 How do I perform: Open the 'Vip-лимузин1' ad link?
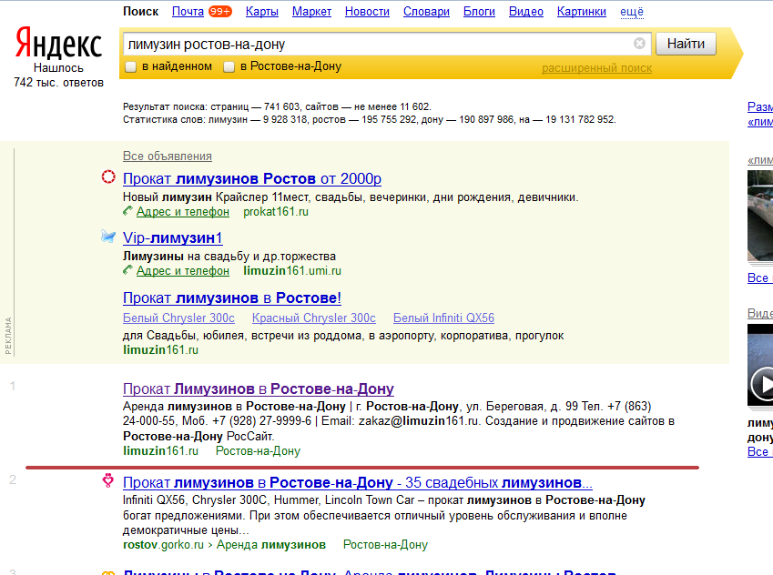pos(173,237)
